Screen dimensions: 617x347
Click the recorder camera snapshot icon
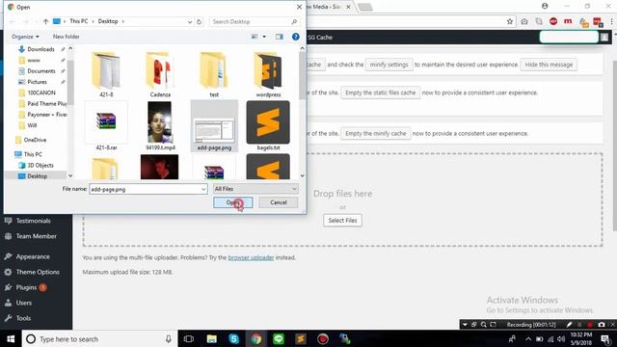pyautogui.click(x=602, y=325)
